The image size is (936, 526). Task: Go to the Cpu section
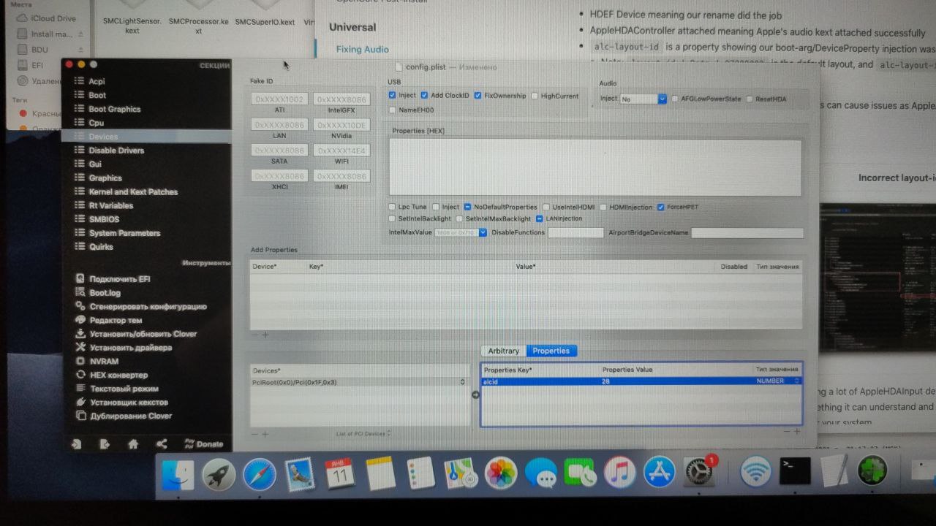tap(96, 123)
